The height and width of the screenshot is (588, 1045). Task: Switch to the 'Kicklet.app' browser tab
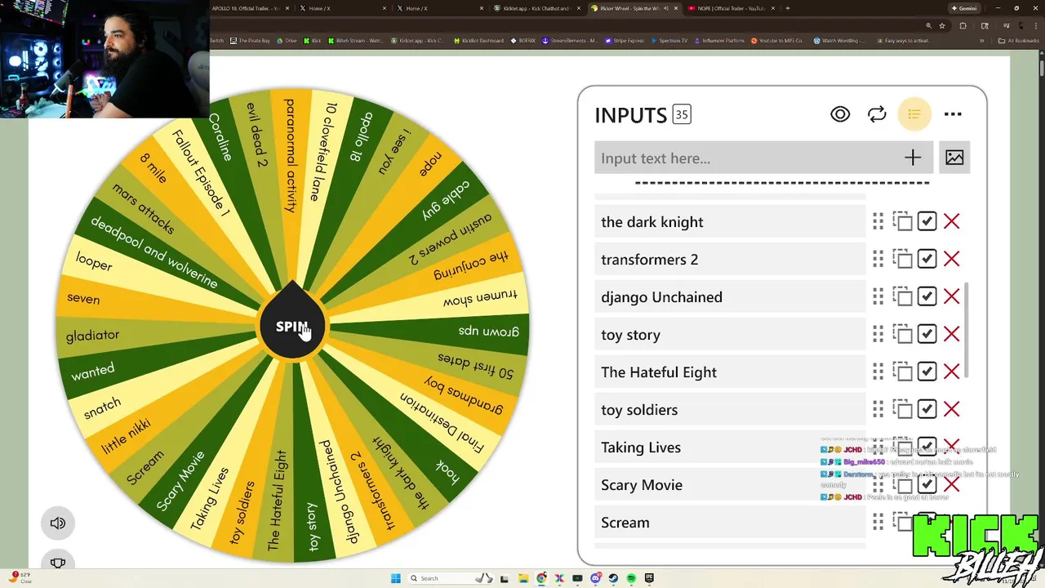[539, 8]
